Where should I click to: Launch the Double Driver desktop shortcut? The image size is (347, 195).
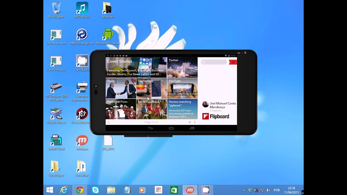[x=56, y=116]
